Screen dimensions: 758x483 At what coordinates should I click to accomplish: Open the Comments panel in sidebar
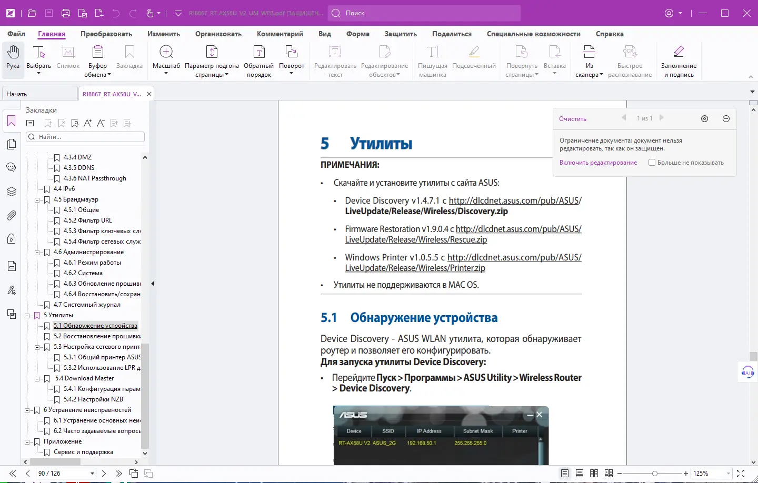[12, 168]
